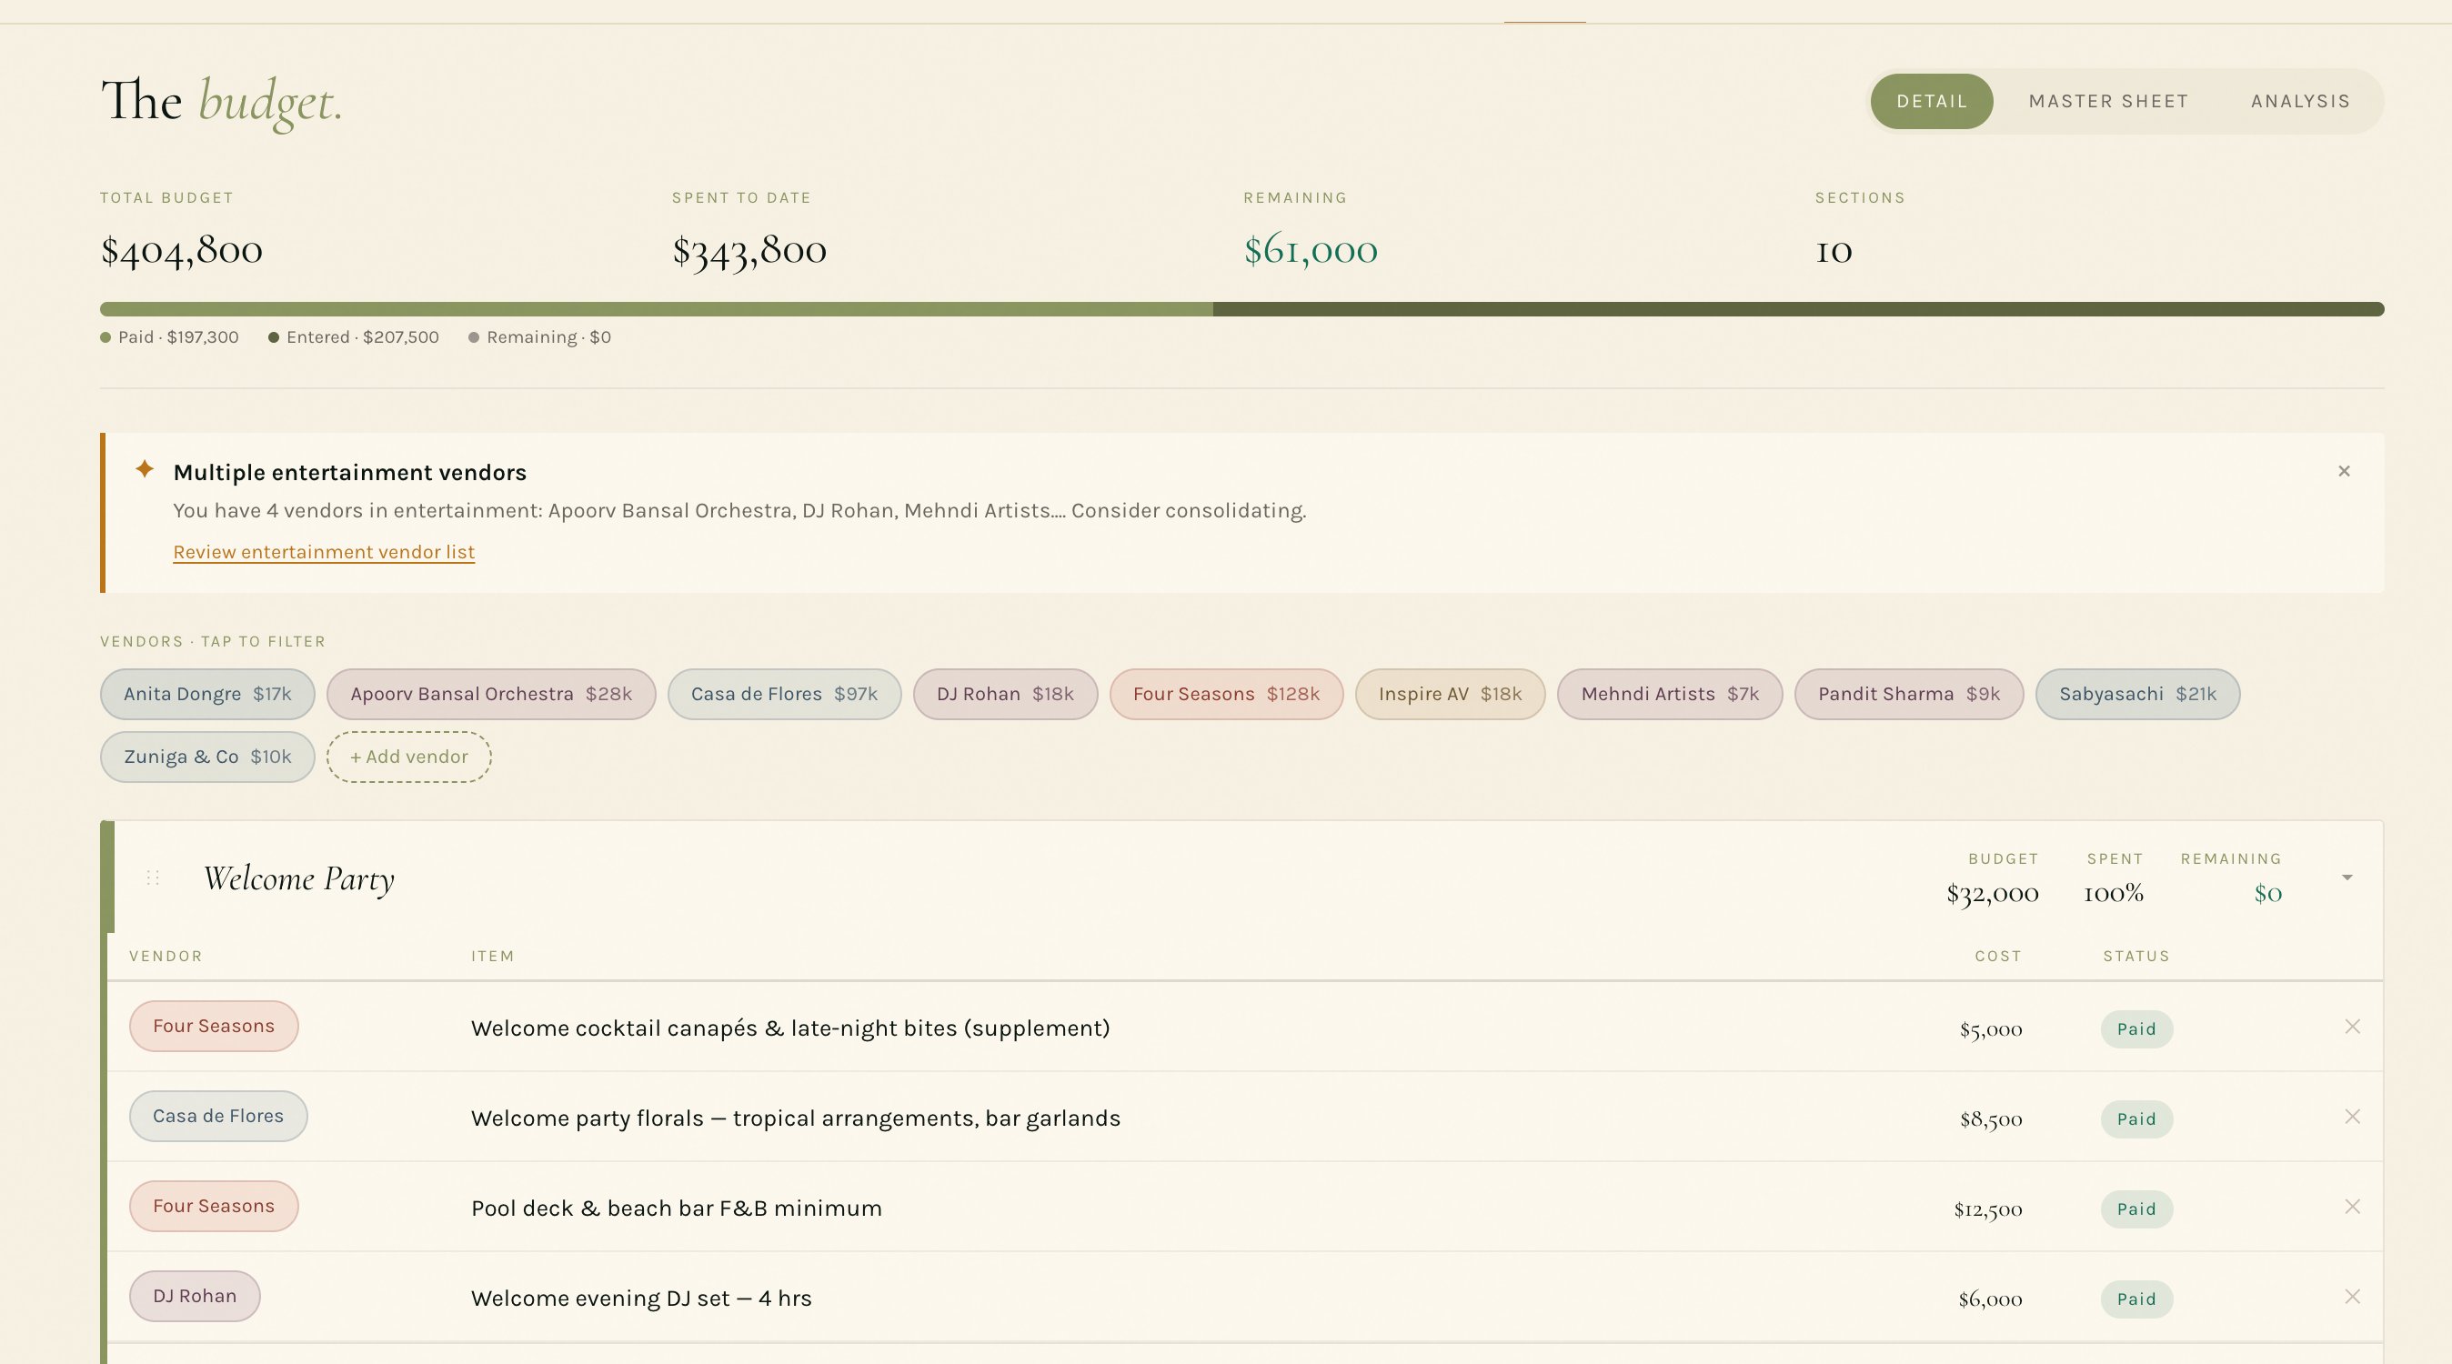The height and width of the screenshot is (1364, 2452).
Task: Click the $404,800 total budget value
Action: point(181,250)
